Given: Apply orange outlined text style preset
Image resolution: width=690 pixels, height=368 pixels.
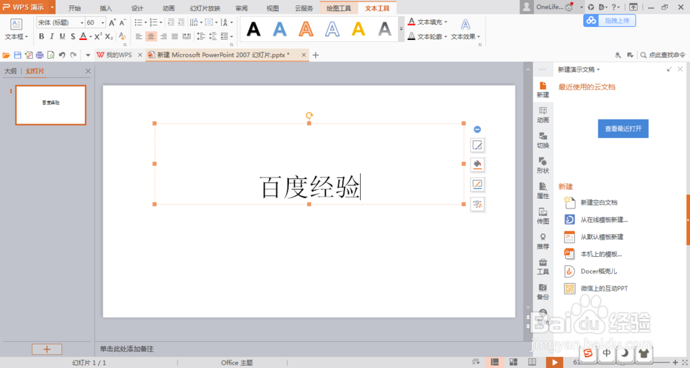Looking at the screenshot, I should [x=306, y=30].
